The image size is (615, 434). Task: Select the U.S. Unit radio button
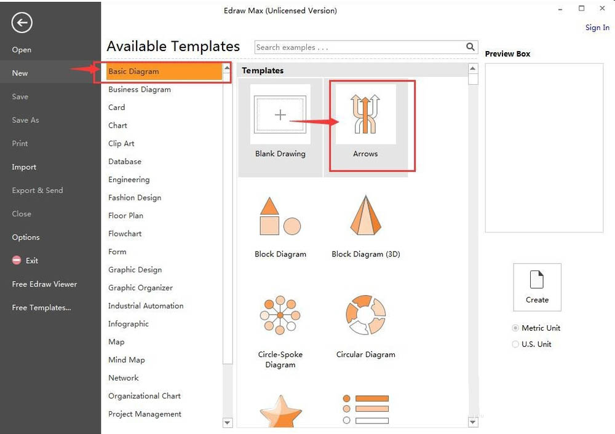[x=515, y=344]
